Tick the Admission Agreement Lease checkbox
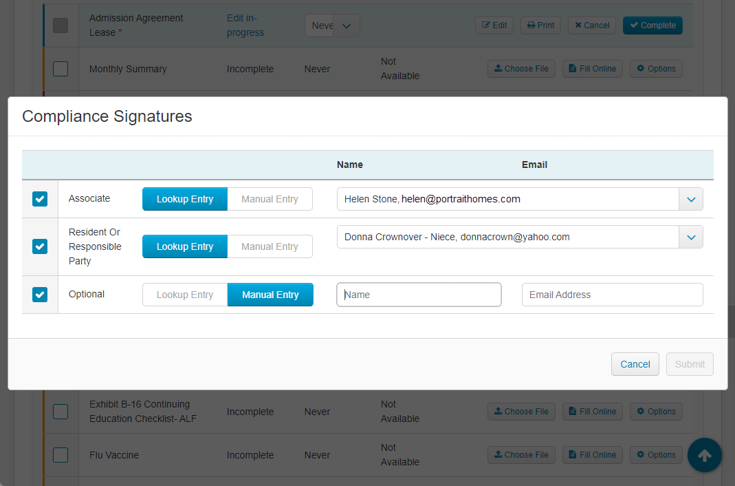 point(61,25)
